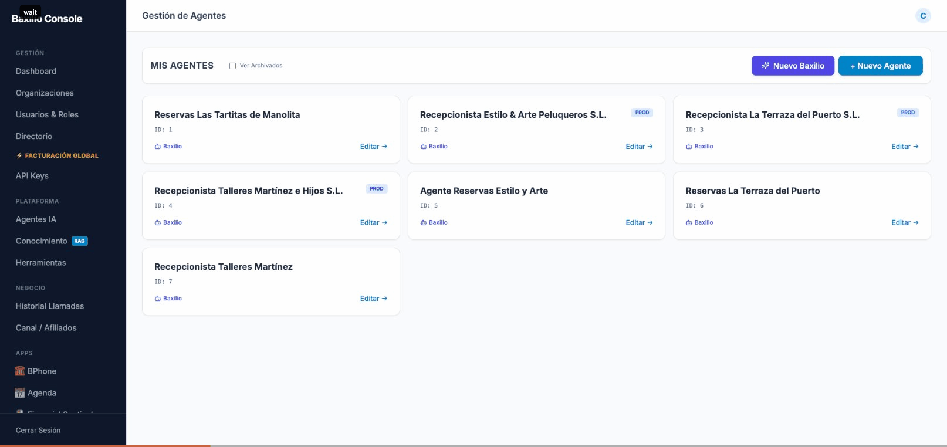Viewport: 947px width, 447px height.
Task: Go to Dashboard in the sidebar
Action: pos(36,72)
